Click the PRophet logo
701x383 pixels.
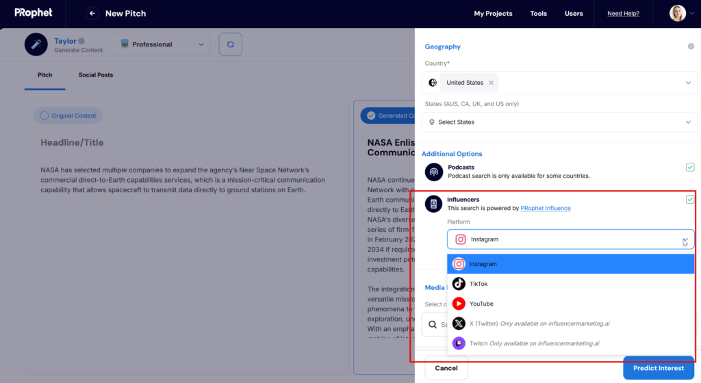point(33,13)
